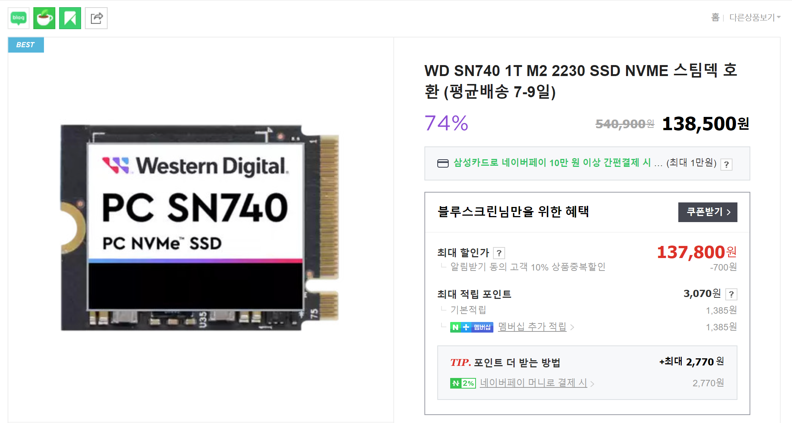
Task: Click the credit card icon in benefit banner
Action: [x=443, y=163]
